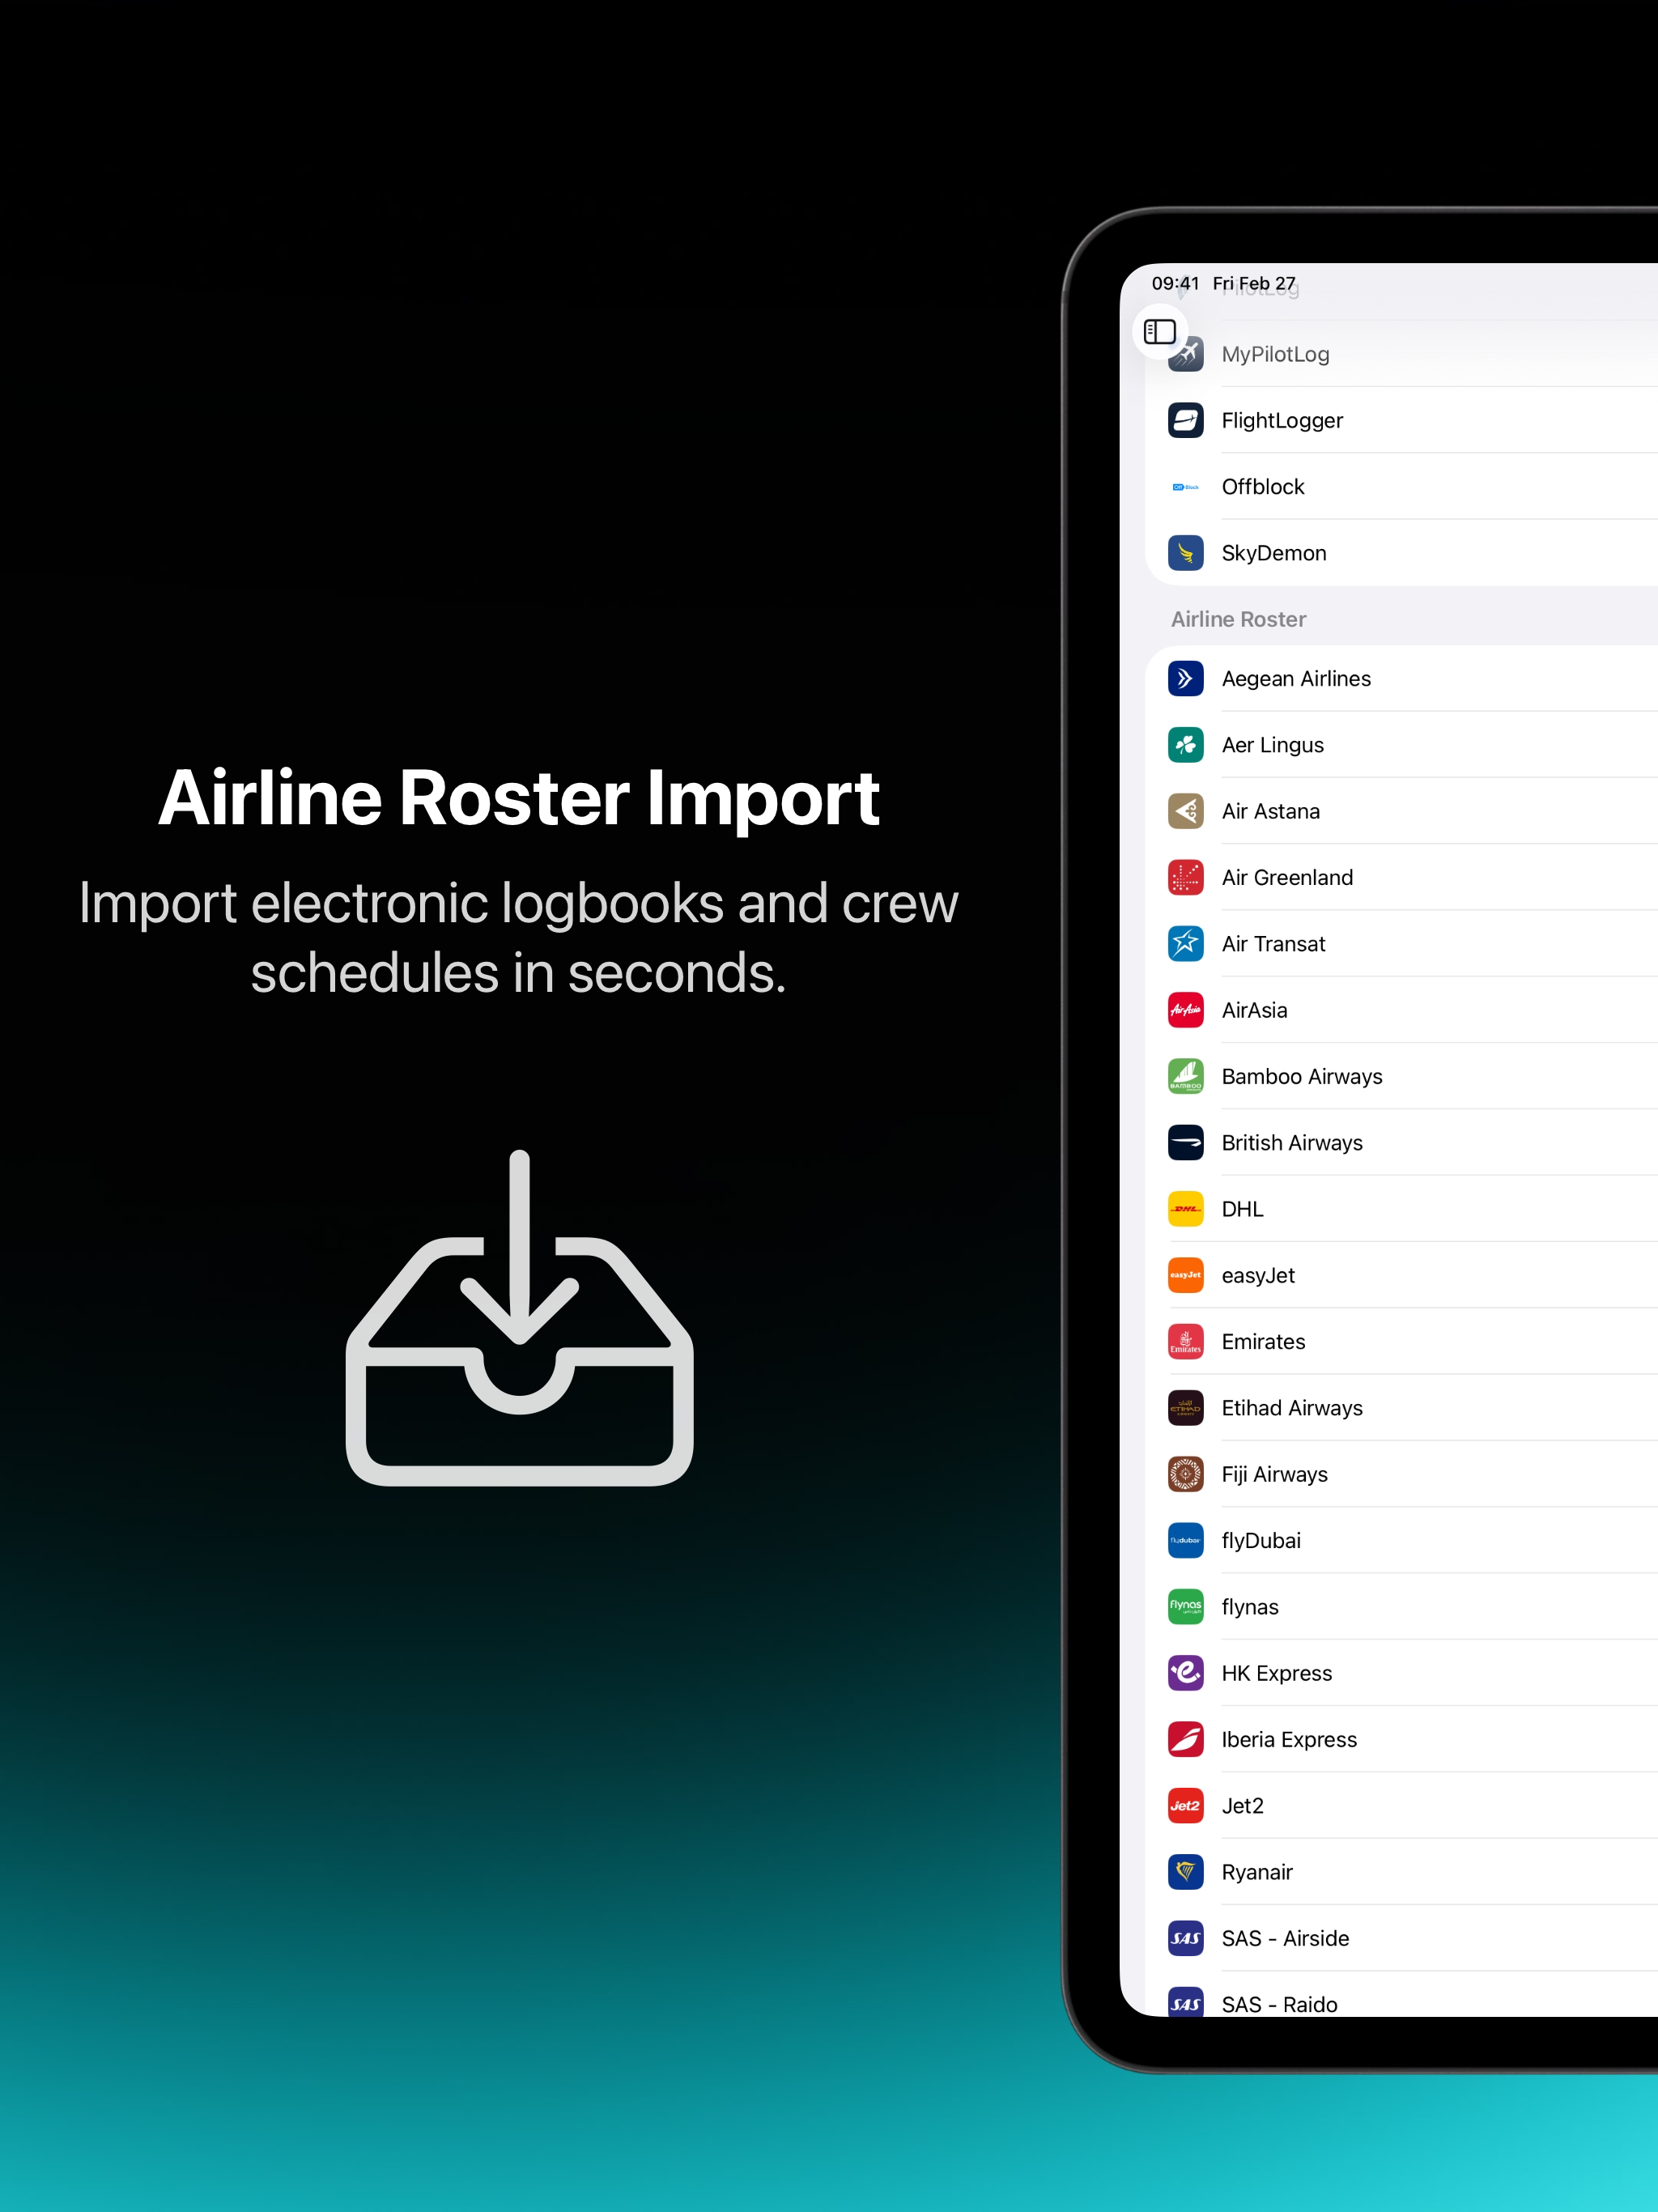Tap the purple HK Express logo
The width and height of the screenshot is (1658, 2212).
[x=1186, y=1674]
